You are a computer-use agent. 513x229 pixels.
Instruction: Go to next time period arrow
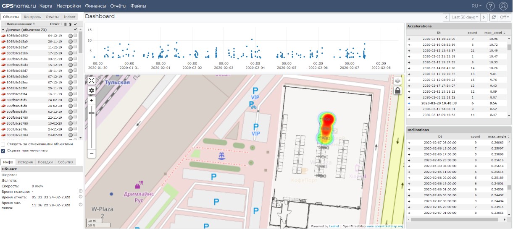click(x=484, y=17)
